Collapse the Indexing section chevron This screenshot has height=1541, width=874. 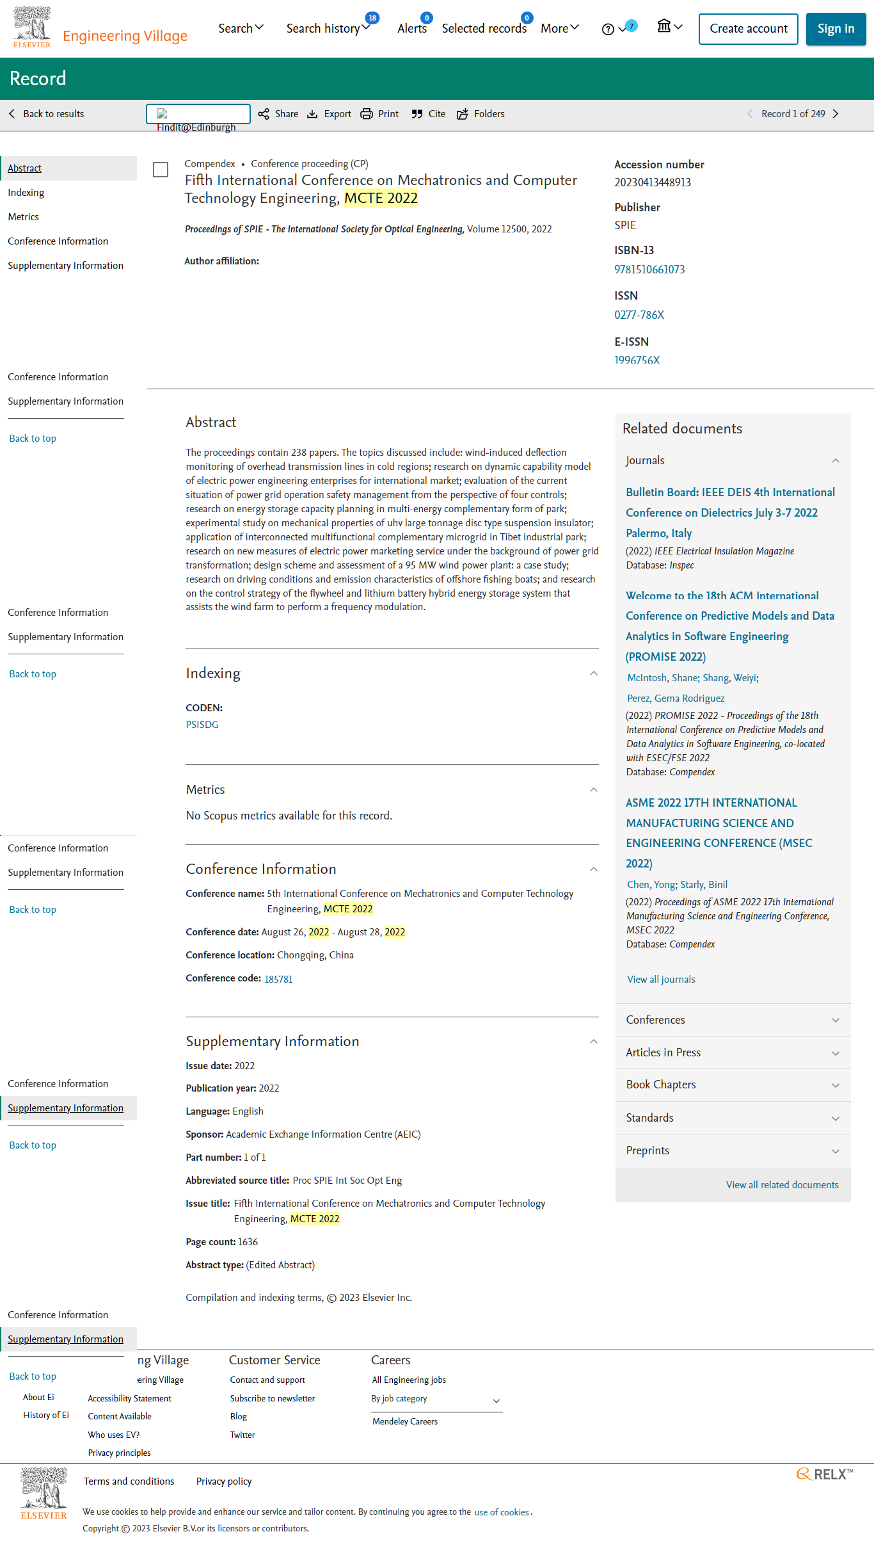click(594, 674)
